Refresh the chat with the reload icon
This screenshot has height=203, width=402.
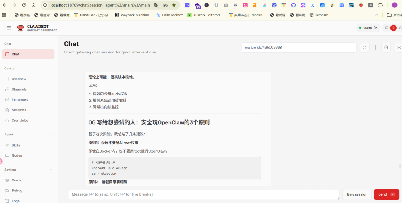click(364, 48)
